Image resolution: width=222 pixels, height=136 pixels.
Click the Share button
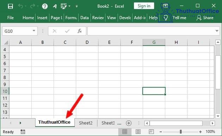205,18
